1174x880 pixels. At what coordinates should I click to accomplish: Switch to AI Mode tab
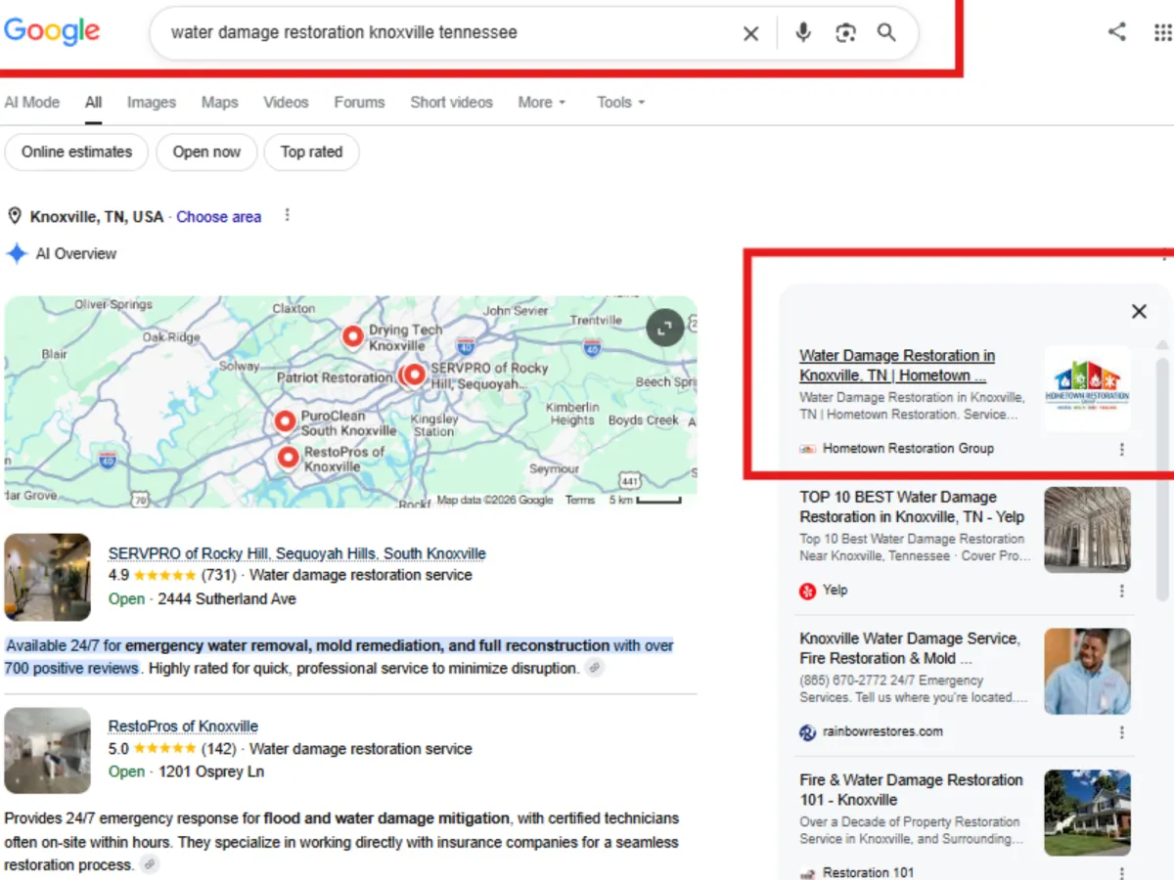click(31, 102)
